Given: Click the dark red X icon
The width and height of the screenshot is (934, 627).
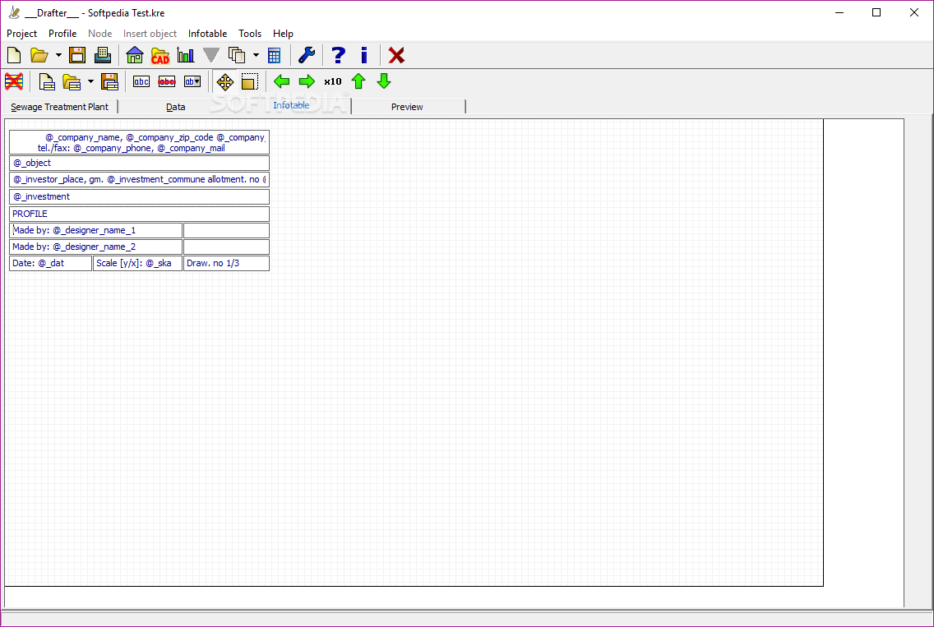Looking at the screenshot, I should (x=396, y=55).
